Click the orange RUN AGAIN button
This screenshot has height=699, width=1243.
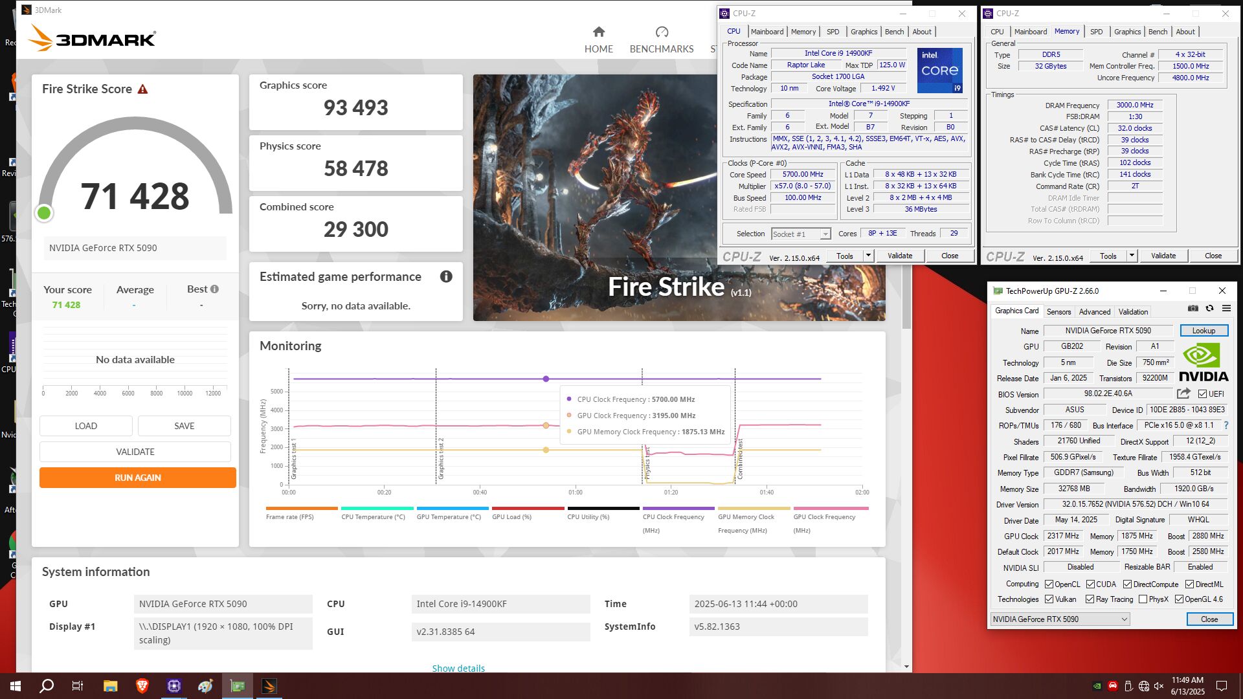click(x=137, y=478)
